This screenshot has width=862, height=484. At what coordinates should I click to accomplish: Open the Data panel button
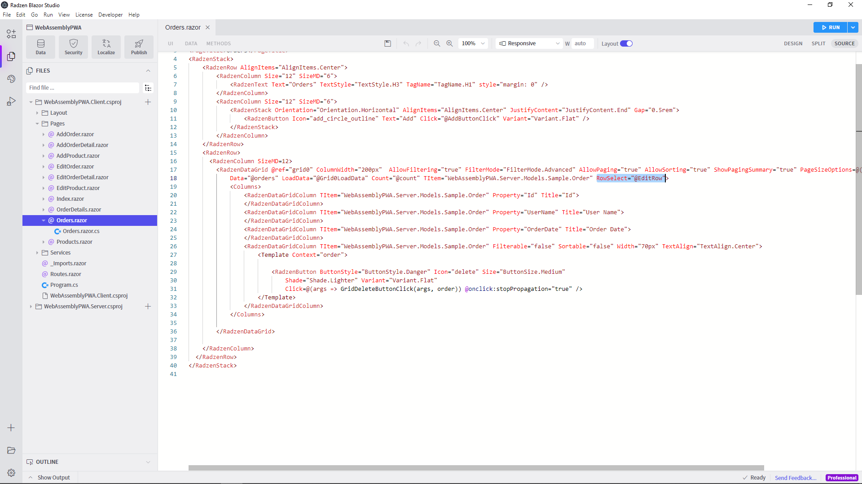tap(40, 47)
